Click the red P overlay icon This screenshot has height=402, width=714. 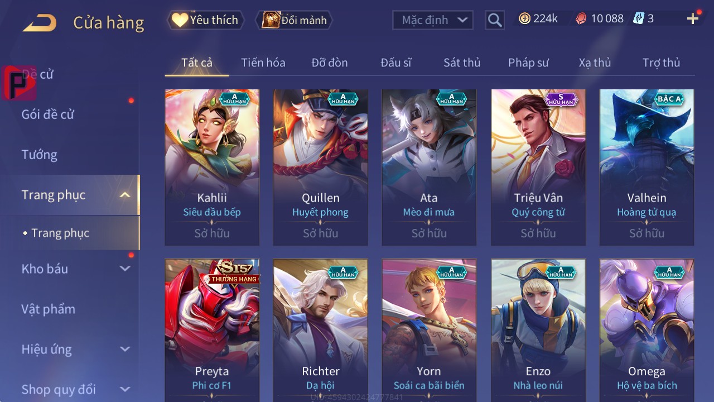click(x=18, y=83)
